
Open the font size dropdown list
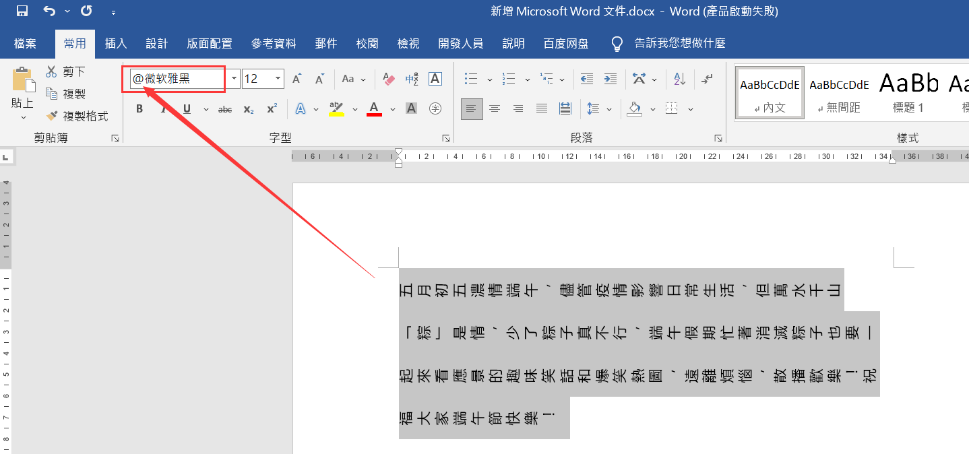coord(278,79)
